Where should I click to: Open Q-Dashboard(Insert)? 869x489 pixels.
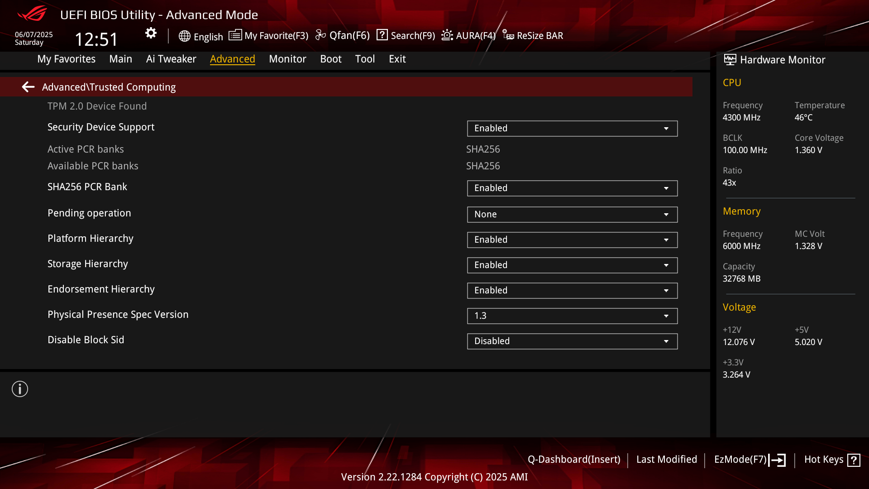pos(574,460)
